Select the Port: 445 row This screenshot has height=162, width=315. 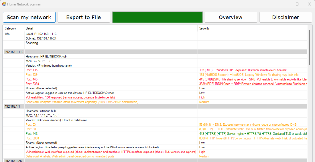pos(32,79)
